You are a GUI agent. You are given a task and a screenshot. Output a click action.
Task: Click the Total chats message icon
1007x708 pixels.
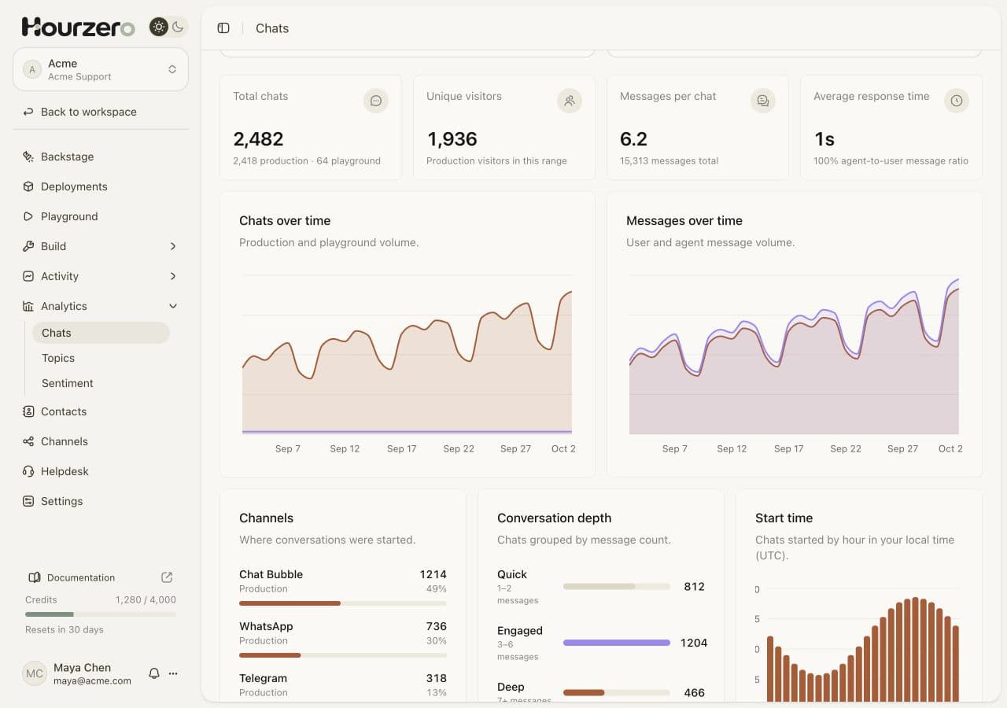(x=376, y=101)
